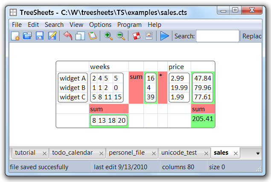Close the todo_calendar tab
This screenshot has height=182, width=271.
(101, 153)
